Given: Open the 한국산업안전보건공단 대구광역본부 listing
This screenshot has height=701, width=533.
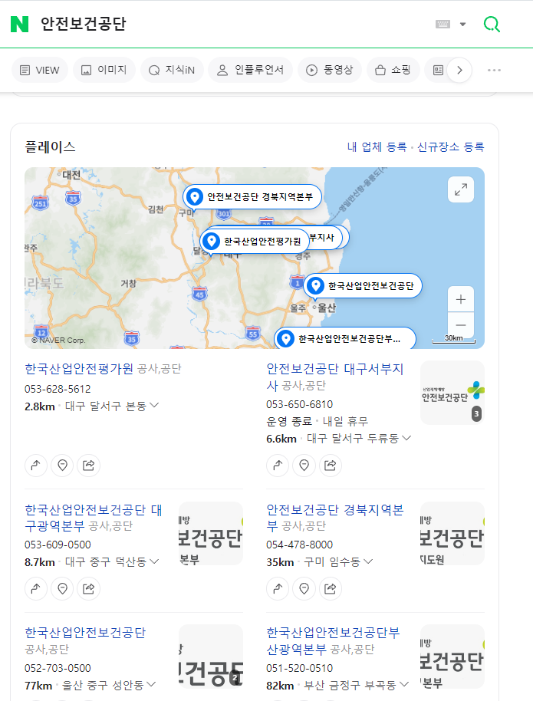Looking at the screenshot, I should pyautogui.click(x=93, y=517).
